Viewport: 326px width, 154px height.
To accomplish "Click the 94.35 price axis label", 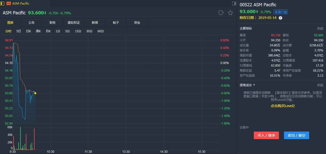I will pyautogui.click(x=9, y=63).
